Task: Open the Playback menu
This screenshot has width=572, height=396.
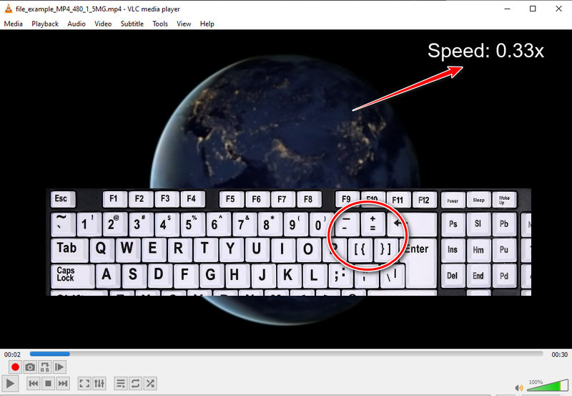Action: (x=45, y=24)
